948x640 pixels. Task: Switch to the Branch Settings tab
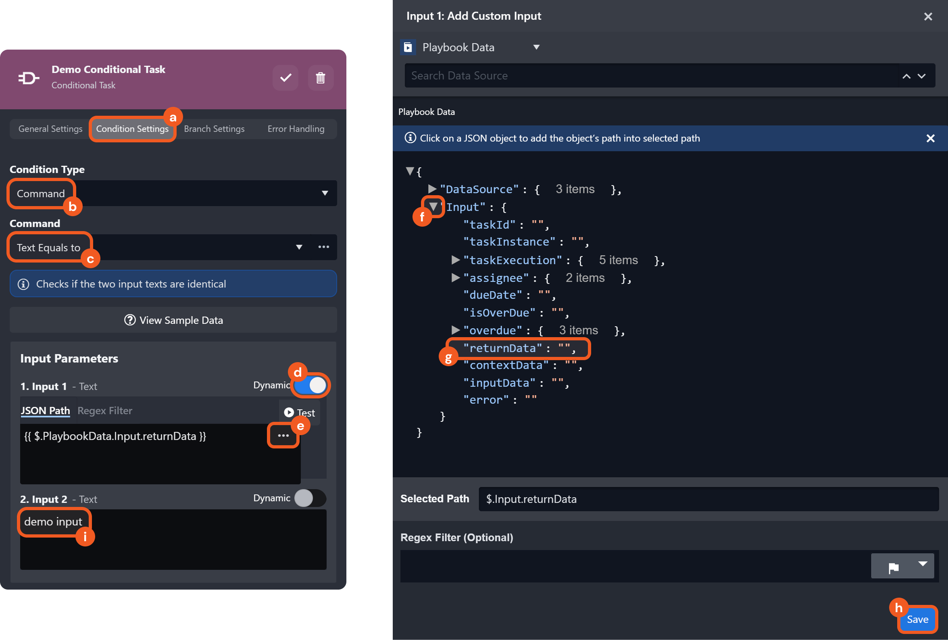click(214, 129)
